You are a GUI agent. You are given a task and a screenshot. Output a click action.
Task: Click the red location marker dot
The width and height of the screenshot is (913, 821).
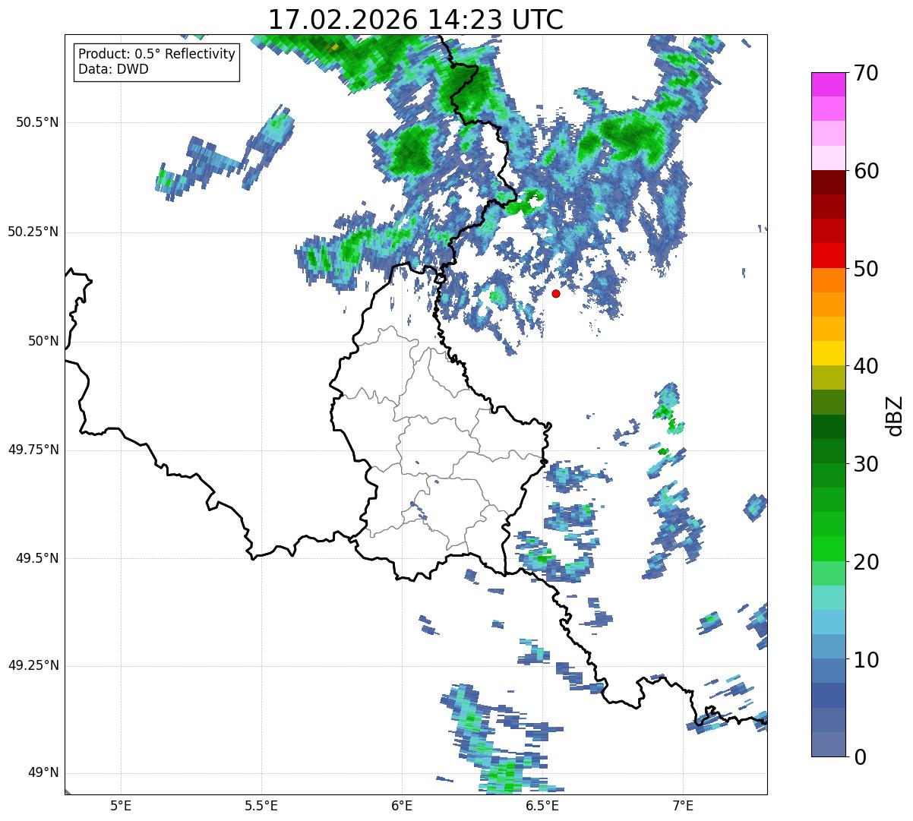(x=556, y=293)
